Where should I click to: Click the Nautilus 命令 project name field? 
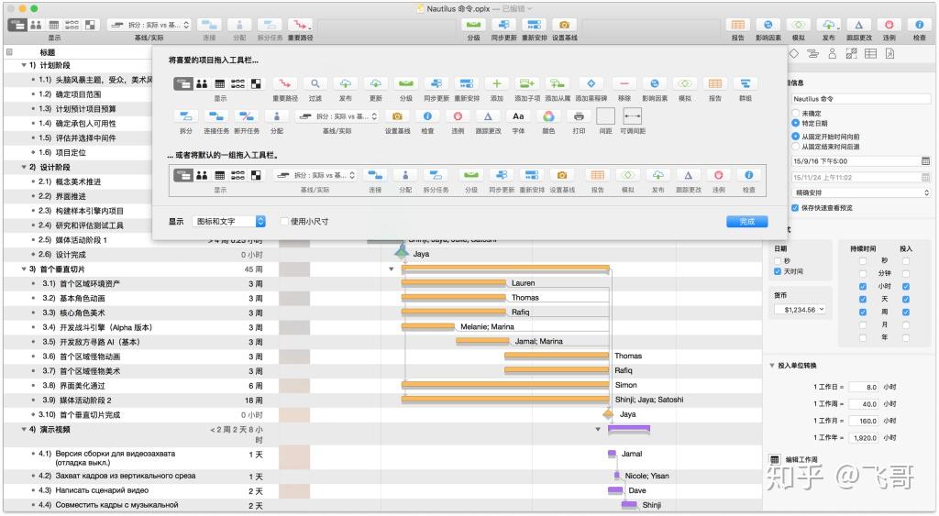861,99
